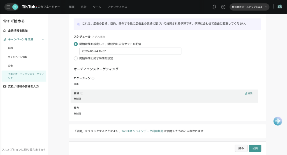The image size is (287, 155).
Task: Click the help icon next to 言語
Action: 82,93
